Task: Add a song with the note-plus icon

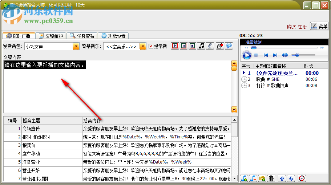Action: coord(244,178)
